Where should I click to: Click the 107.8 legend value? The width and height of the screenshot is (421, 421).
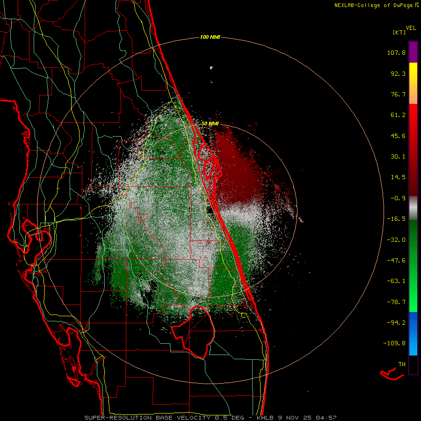[x=396, y=52]
